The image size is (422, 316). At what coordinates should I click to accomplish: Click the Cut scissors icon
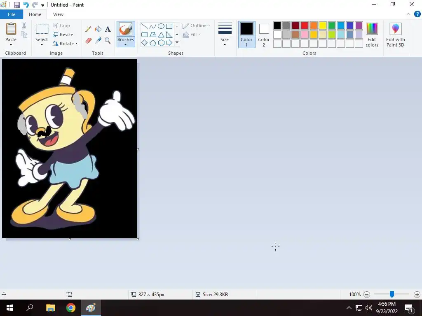pos(24,26)
